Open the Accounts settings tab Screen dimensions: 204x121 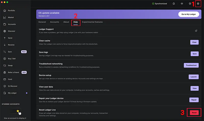tap(55, 22)
